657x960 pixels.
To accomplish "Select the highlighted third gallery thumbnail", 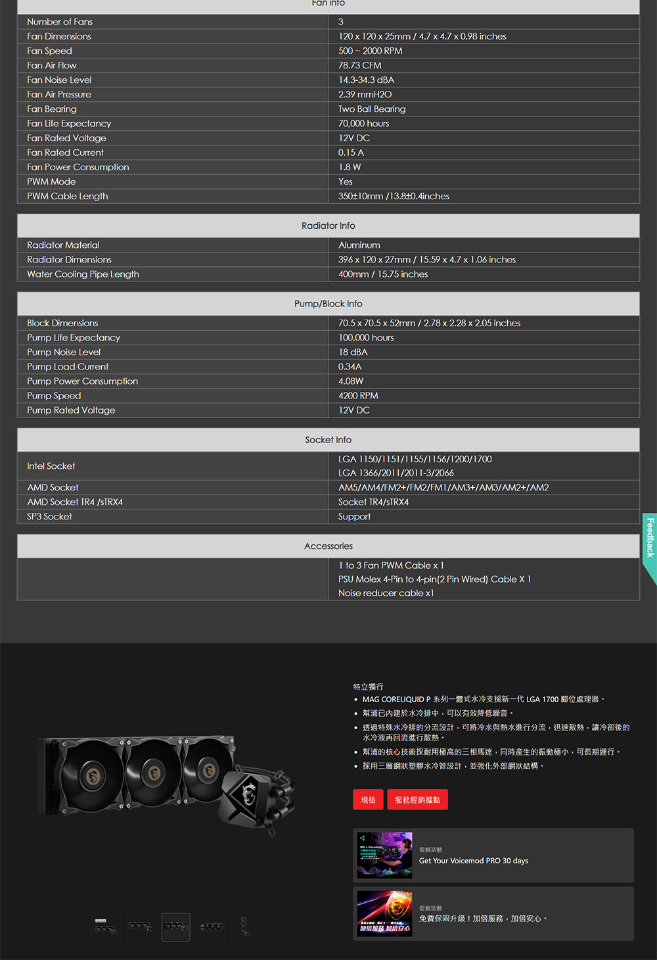I will tap(175, 927).
